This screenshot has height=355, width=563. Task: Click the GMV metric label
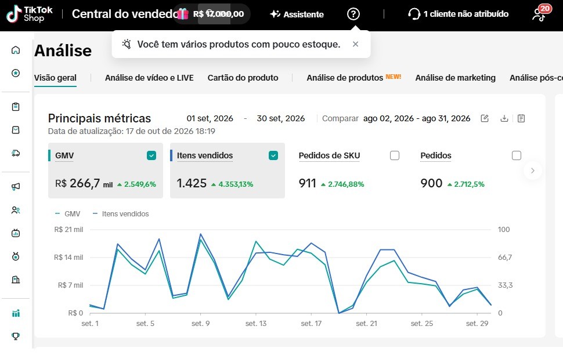pos(64,155)
